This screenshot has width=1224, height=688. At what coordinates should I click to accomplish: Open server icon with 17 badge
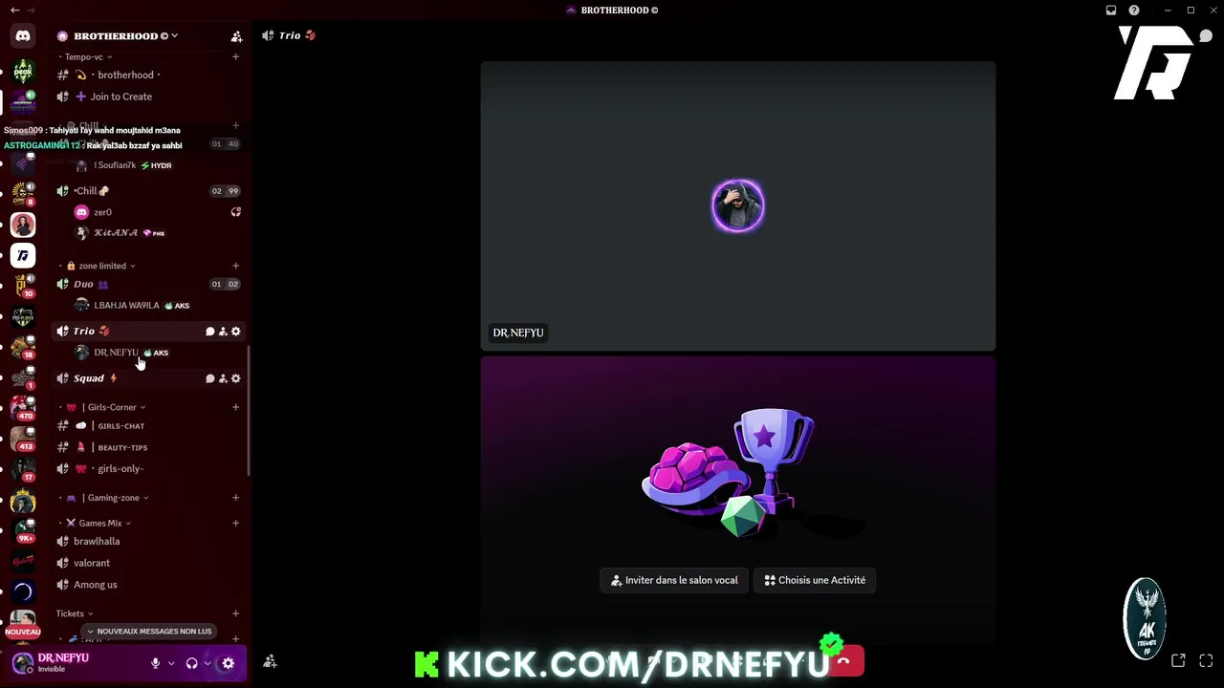tap(23, 469)
